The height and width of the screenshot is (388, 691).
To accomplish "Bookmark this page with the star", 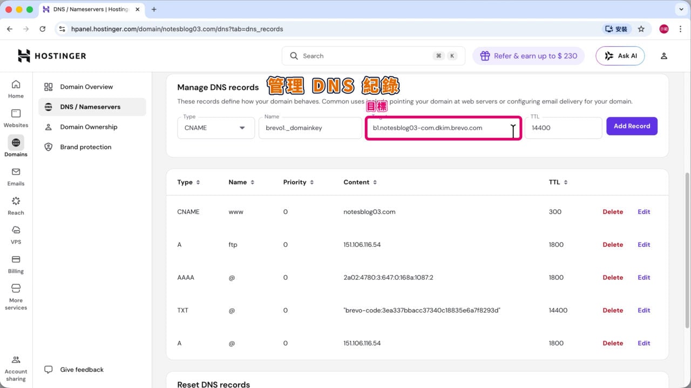I will point(641,29).
